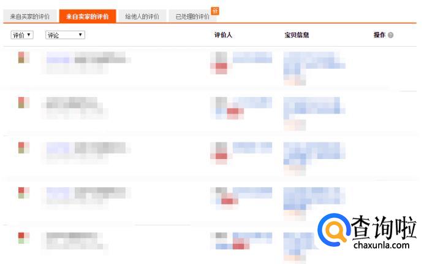Viewport: 424px width, 264px height.
Task: Open the 评价 filter dropdown
Action: (x=22, y=35)
